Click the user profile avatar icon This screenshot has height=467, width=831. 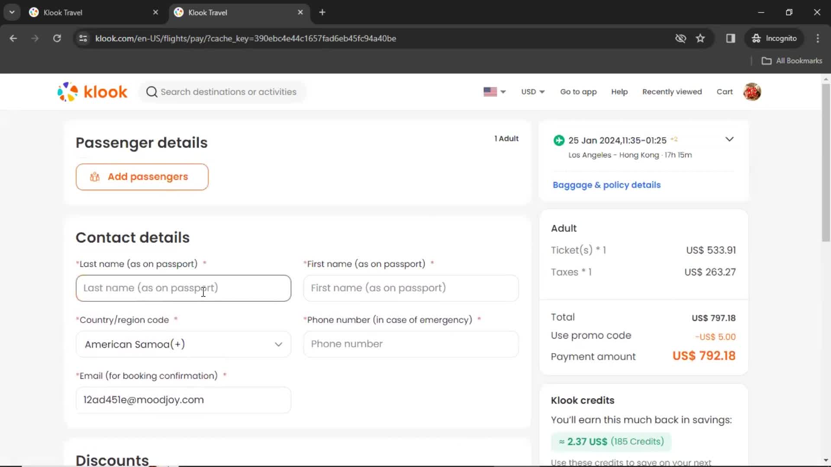752,92
